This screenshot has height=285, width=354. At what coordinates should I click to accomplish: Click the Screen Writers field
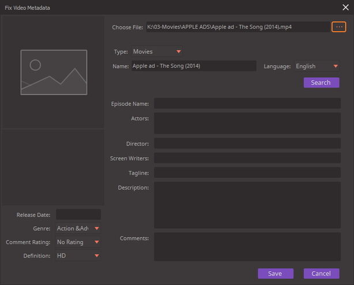247,158
